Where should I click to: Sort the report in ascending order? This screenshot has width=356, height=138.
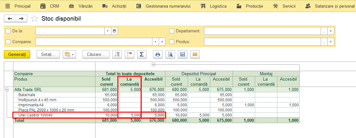(117, 54)
